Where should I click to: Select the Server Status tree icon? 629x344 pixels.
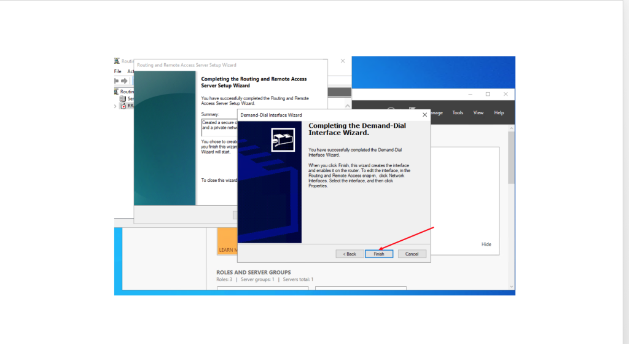click(123, 98)
